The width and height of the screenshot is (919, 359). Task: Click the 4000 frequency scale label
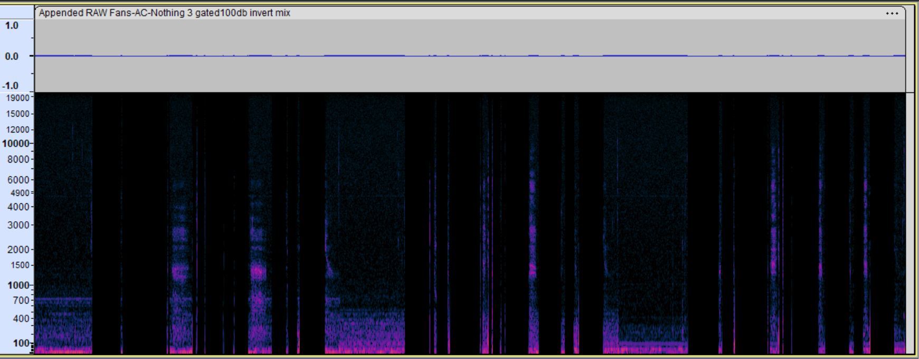18,207
